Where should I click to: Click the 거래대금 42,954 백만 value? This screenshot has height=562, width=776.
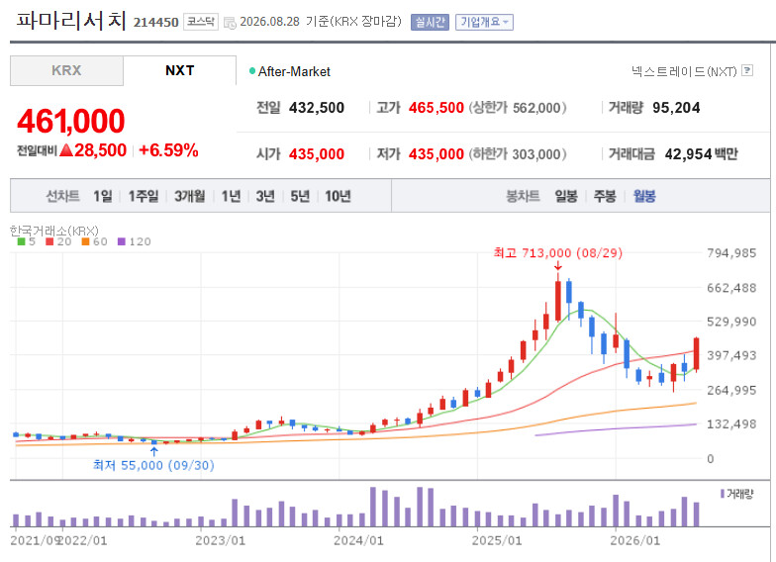701,154
